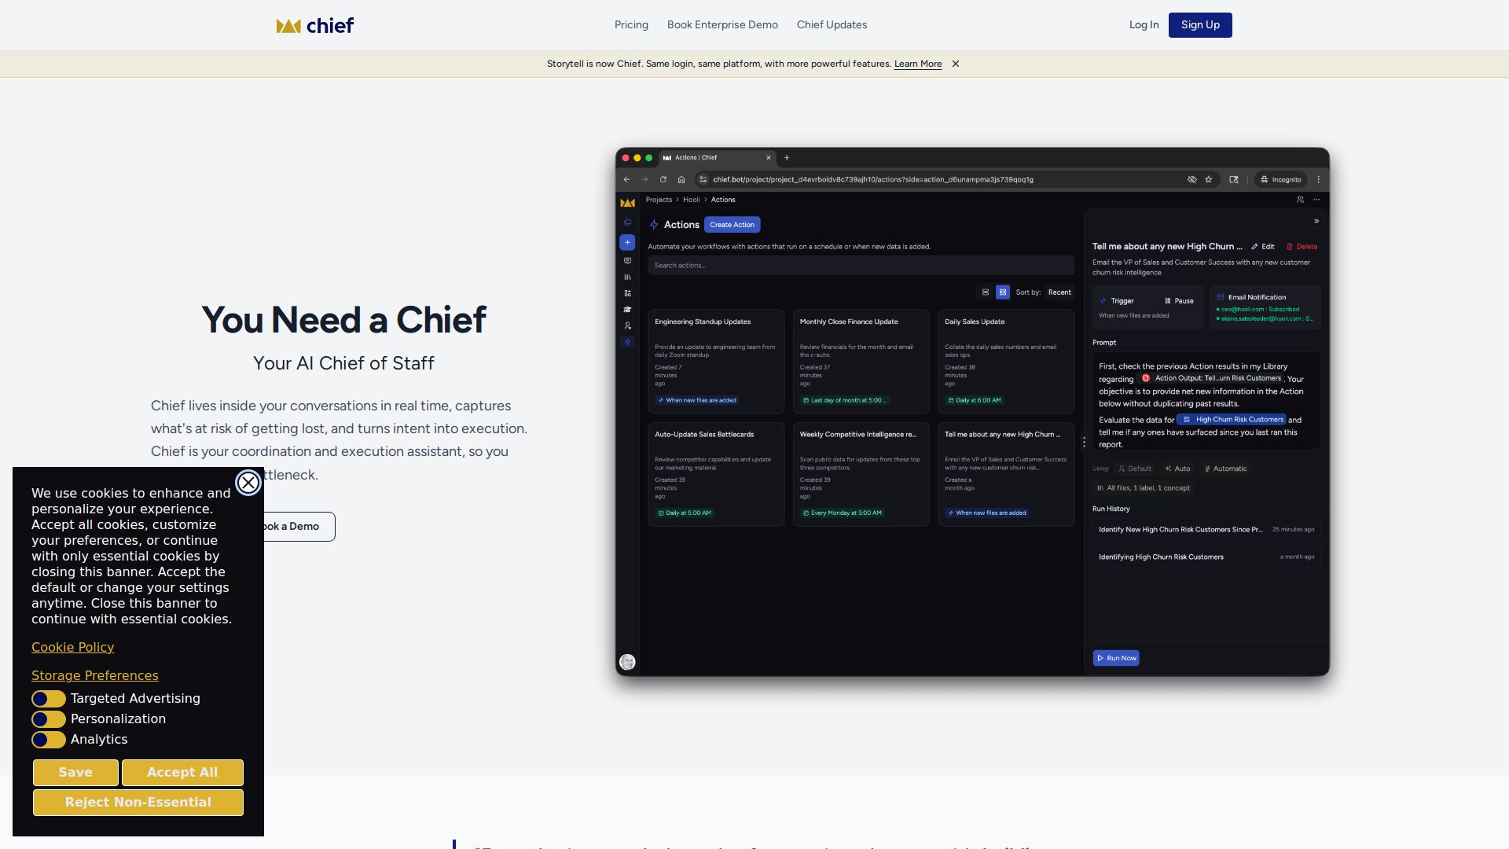Open the Daily Sales Update action card
The image size is (1509, 849).
[x=1005, y=362]
